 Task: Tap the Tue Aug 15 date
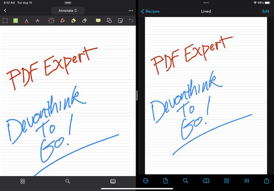[25, 3]
